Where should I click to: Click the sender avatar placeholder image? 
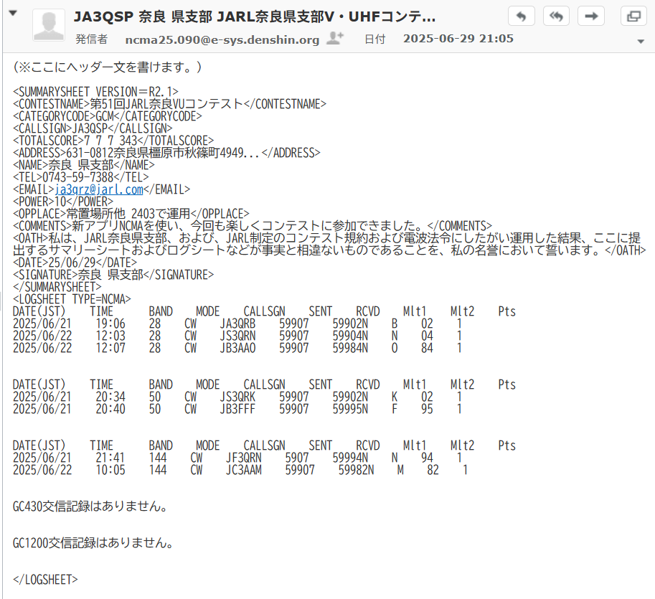(49, 25)
